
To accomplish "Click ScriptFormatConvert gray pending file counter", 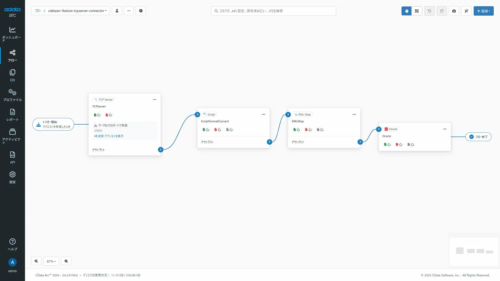I will [229, 130].
